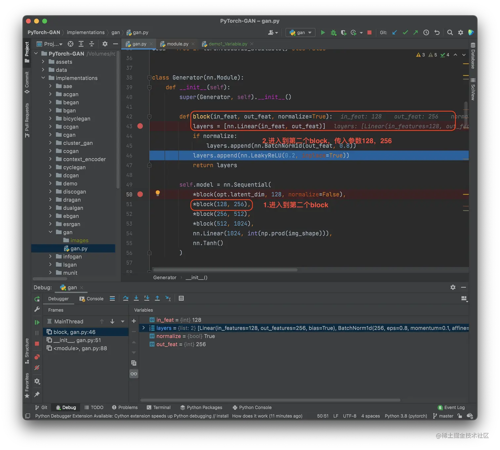Open the Python Packages tool window
Image resolution: width=500 pixels, height=450 pixels.
click(x=201, y=407)
